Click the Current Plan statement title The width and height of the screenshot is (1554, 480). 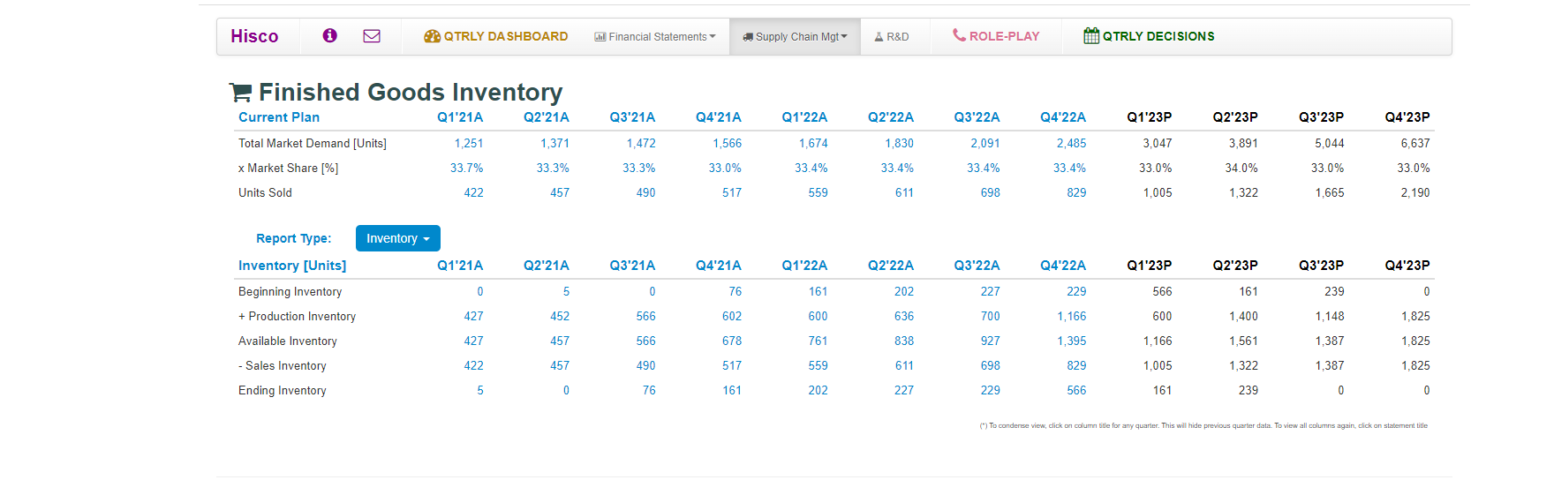pyautogui.click(x=279, y=117)
